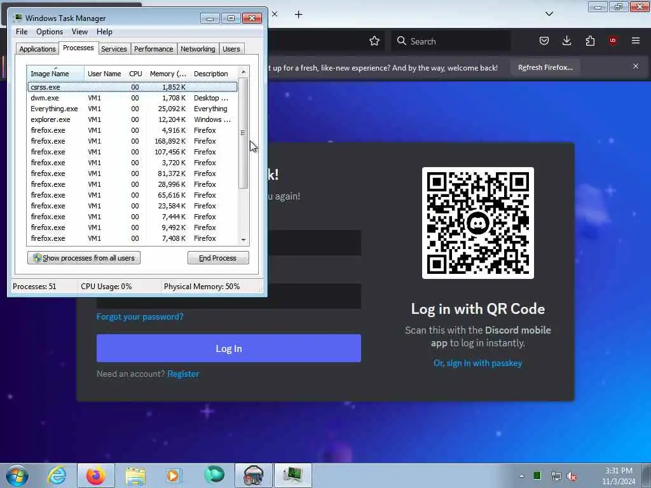The height and width of the screenshot is (488, 651).
Task: Select the Everything.exe process row
Action: pos(132,109)
